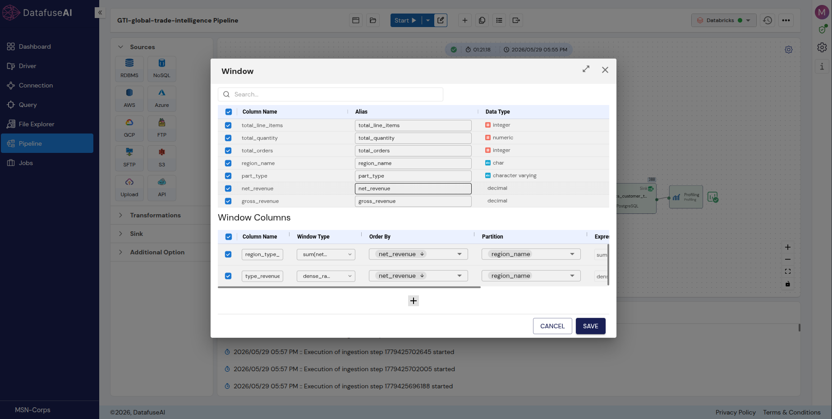The height and width of the screenshot is (419, 832).
Task: Open the run history clock icon
Action: (768, 20)
